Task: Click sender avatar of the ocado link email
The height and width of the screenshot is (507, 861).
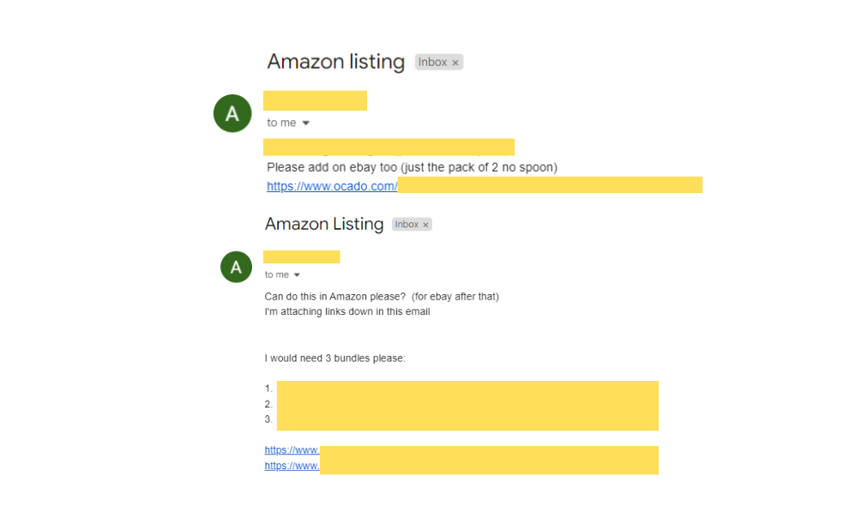Action: click(x=232, y=114)
